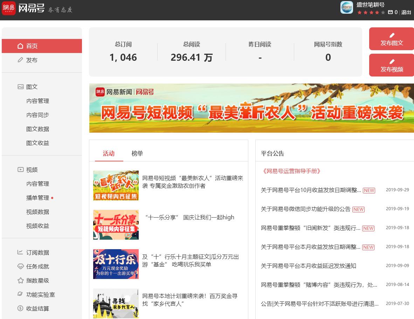Switch to the 榜单 tab

137,153
